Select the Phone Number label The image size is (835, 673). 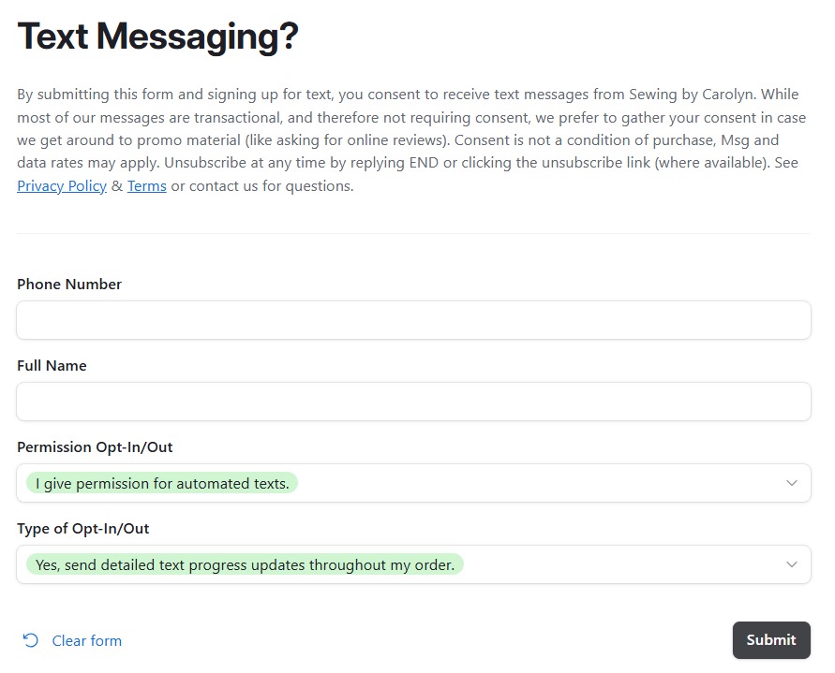[x=68, y=284]
